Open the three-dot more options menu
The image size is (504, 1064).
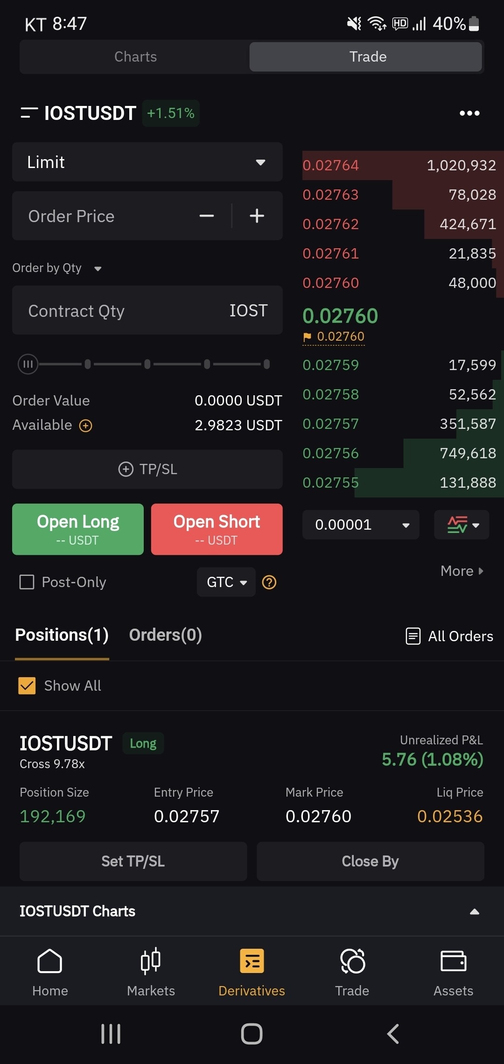[x=469, y=113]
